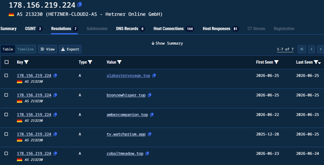Click the 1-7 of 7 pagination range
Screen dimensions: 324x165
tap(285, 49)
